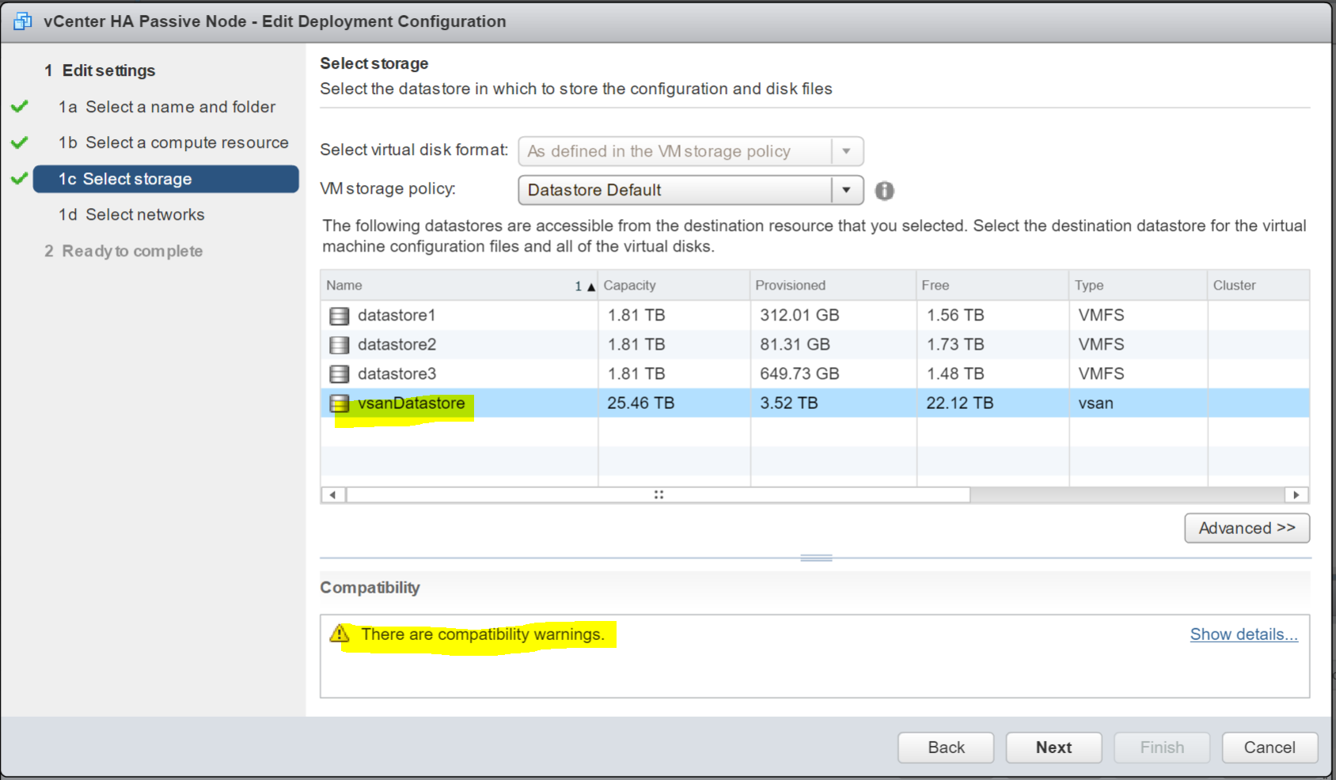Select the datastore2 row name
The width and height of the screenshot is (1336, 780).
[397, 344]
